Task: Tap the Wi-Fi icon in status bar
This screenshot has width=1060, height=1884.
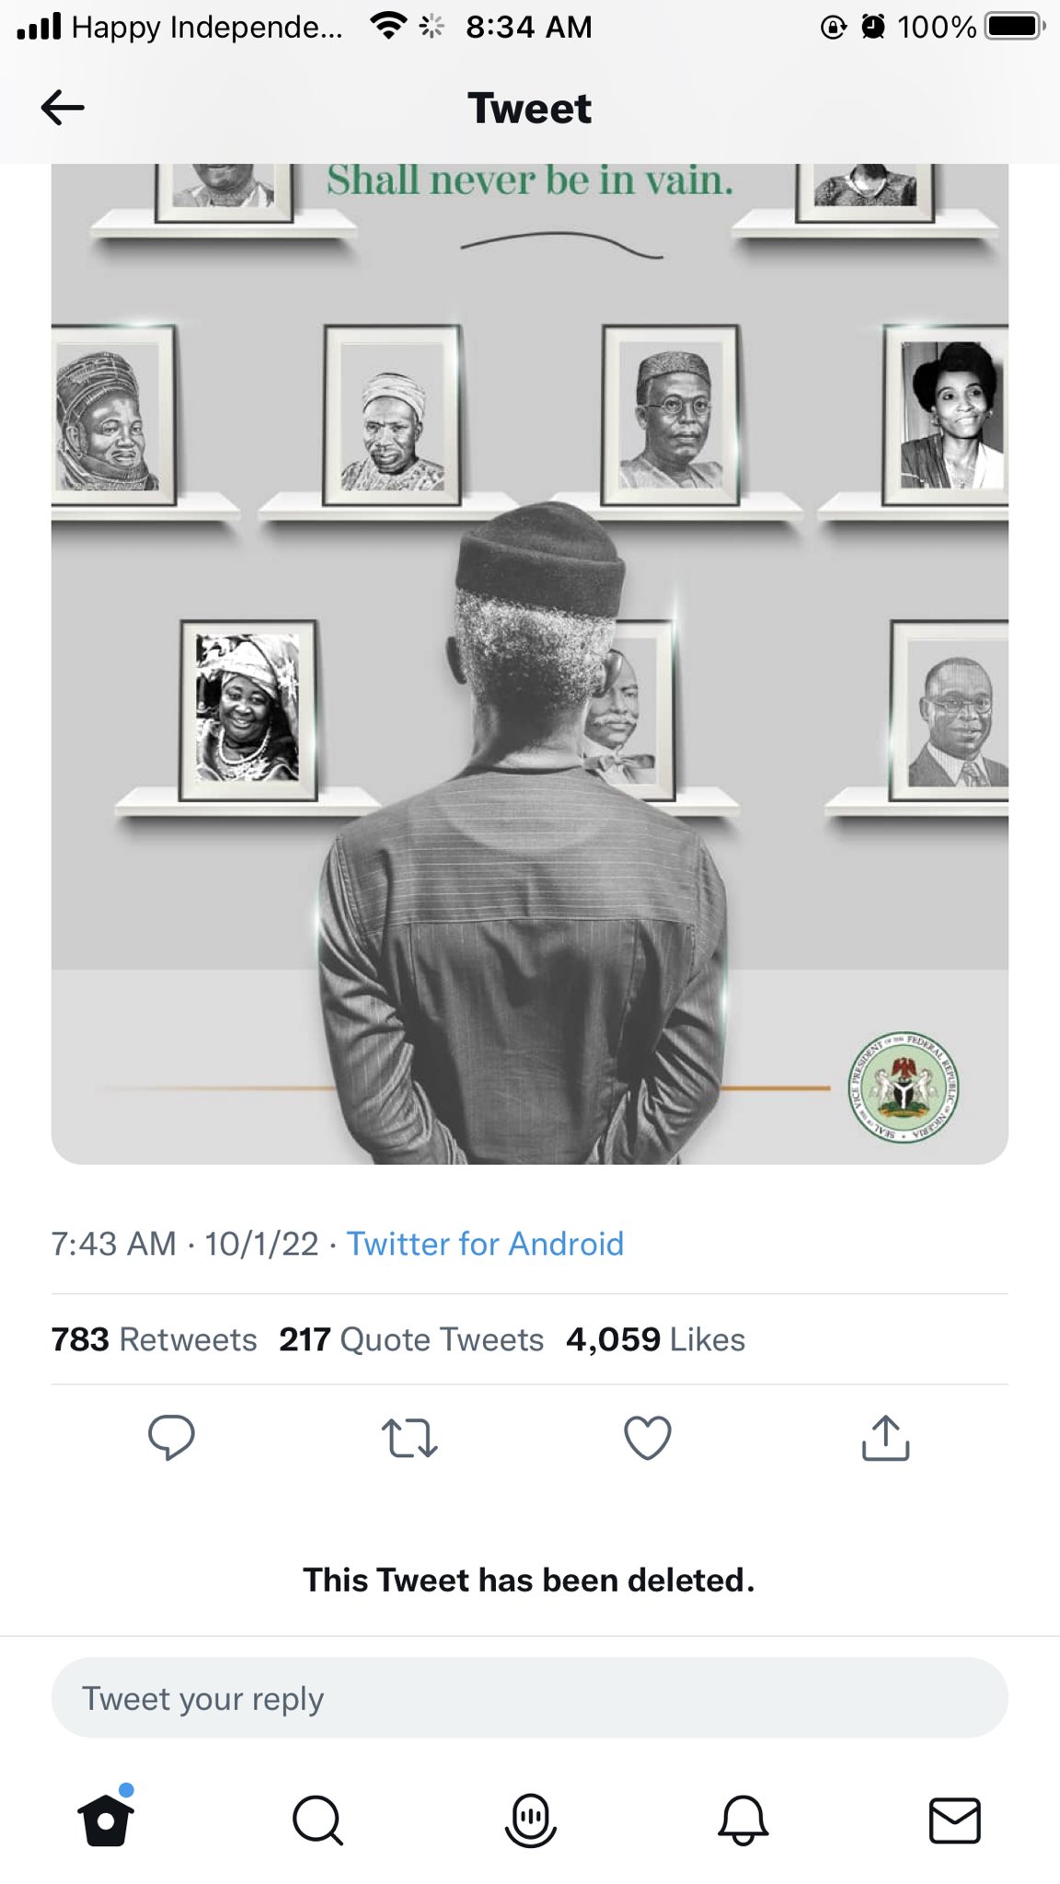Action: click(x=388, y=27)
